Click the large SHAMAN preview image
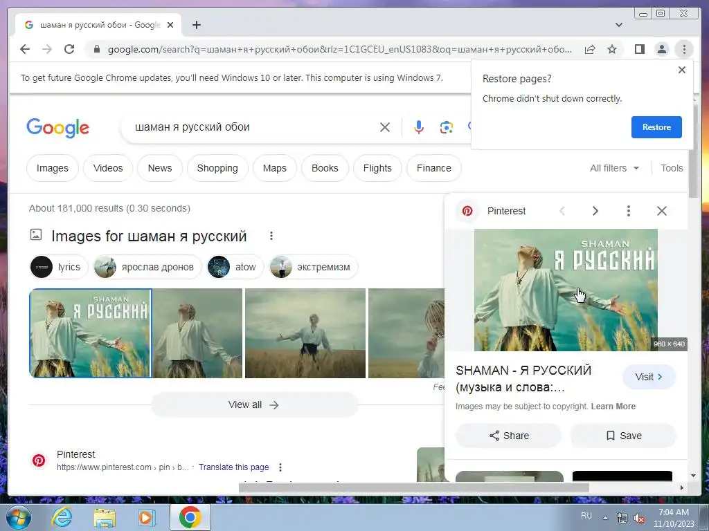 566,290
